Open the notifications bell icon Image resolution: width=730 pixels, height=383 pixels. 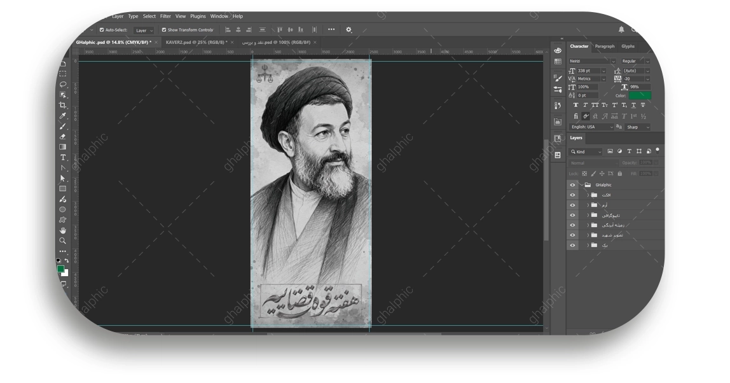point(621,29)
